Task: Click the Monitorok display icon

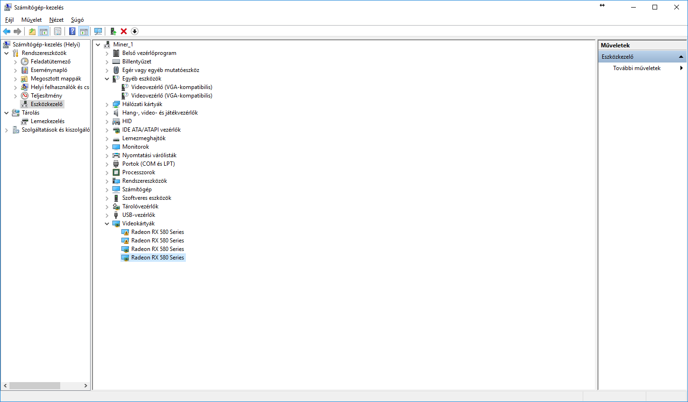Action: 116,147
